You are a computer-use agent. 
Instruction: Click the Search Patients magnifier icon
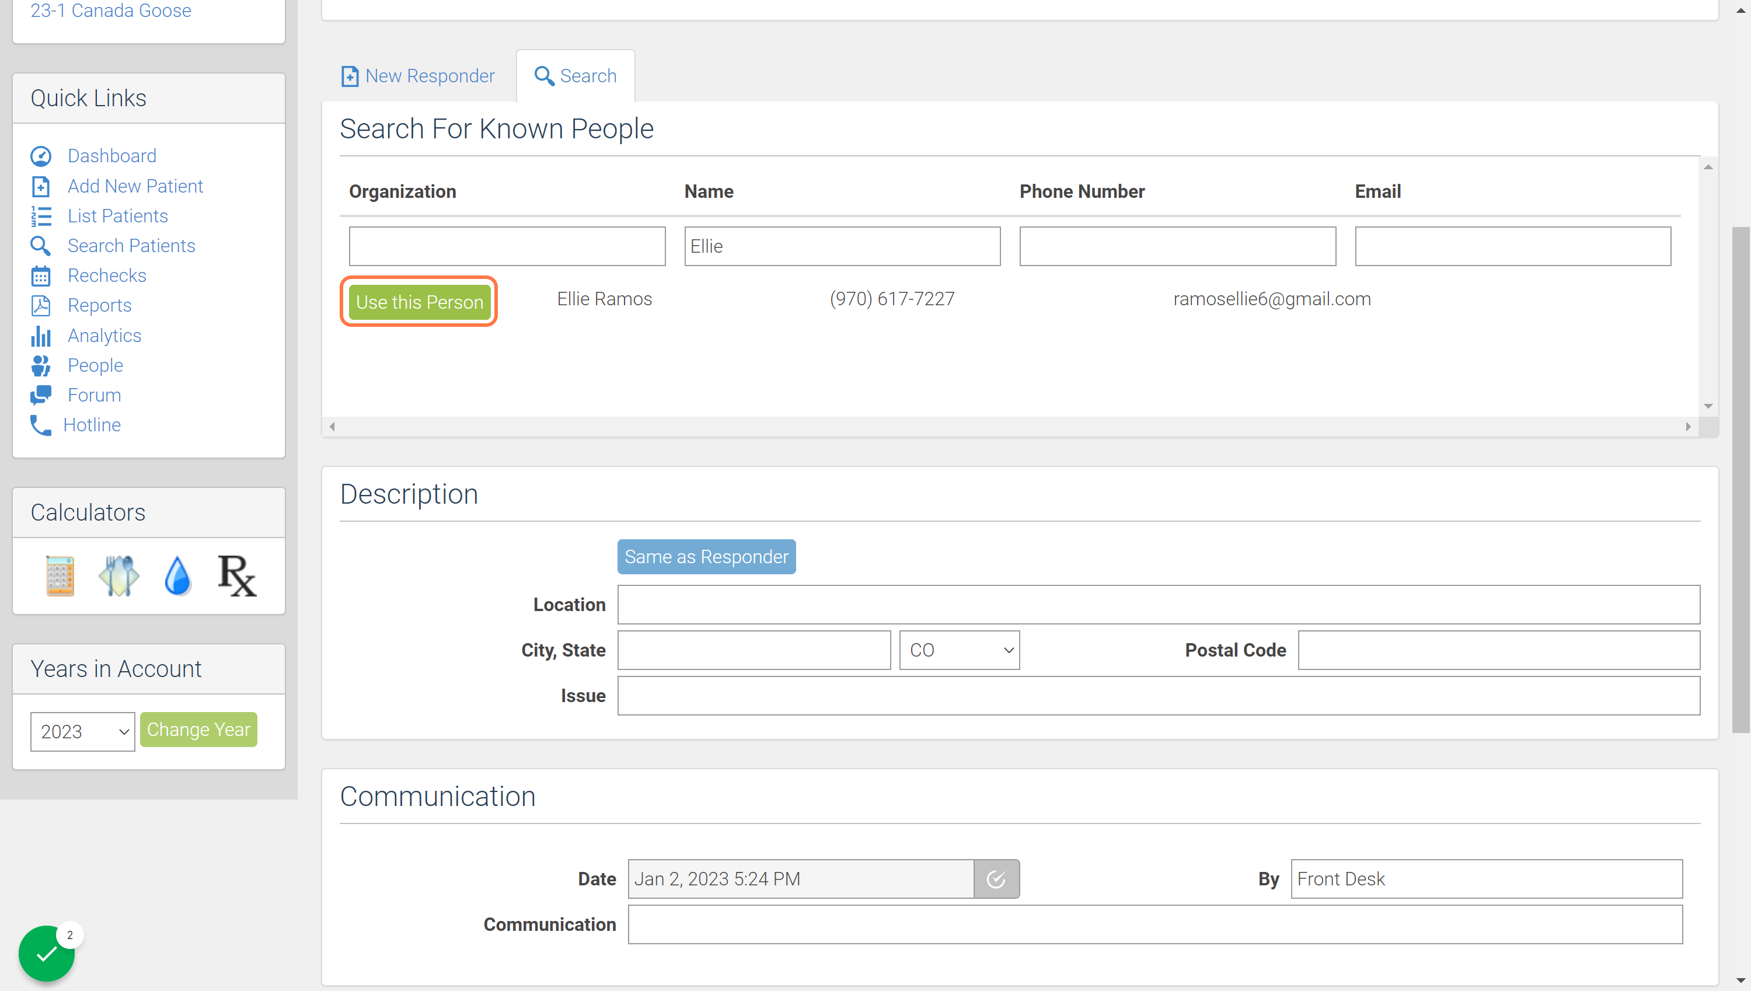click(x=41, y=246)
